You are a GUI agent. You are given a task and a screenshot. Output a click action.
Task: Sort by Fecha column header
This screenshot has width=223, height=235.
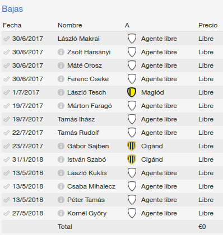(12, 25)
